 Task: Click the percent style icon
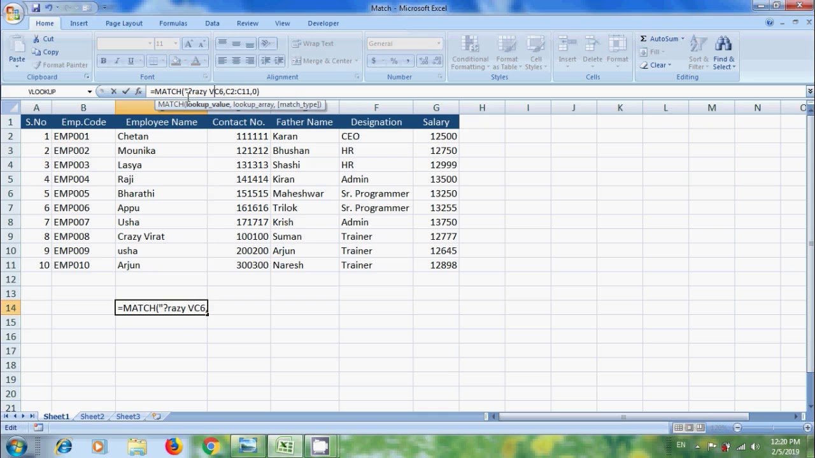pos(394,61)
